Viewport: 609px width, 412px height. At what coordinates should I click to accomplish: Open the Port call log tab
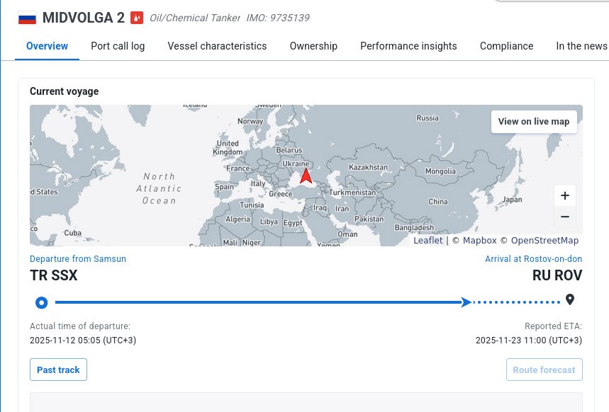(118, 46)
